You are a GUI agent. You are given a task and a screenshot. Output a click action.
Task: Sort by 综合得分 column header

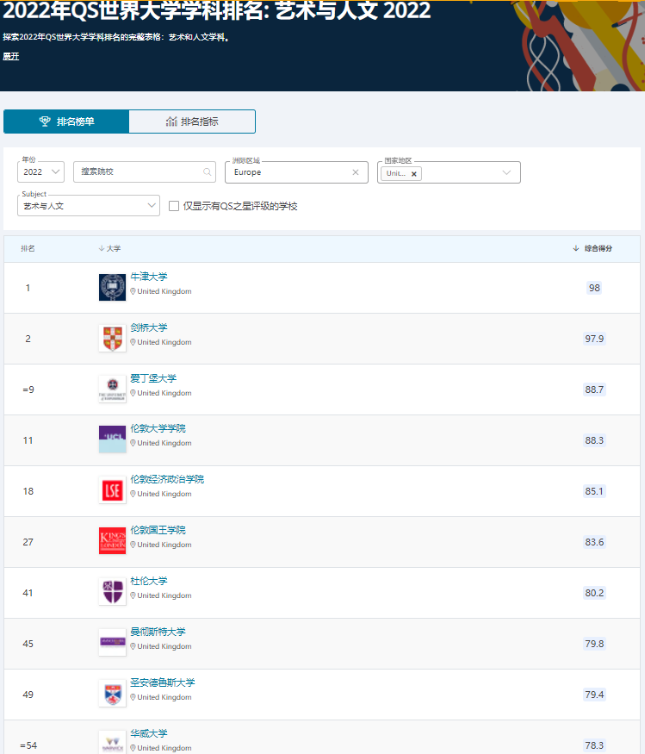[x=598, y=248]
